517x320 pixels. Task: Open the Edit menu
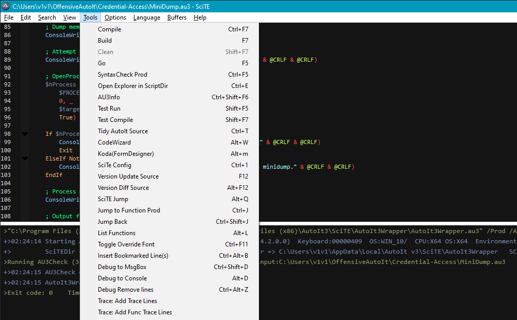tap(25, 17)
